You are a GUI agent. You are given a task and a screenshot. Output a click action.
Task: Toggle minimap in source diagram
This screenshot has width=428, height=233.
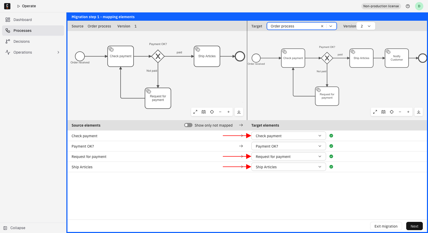[204, 112]
